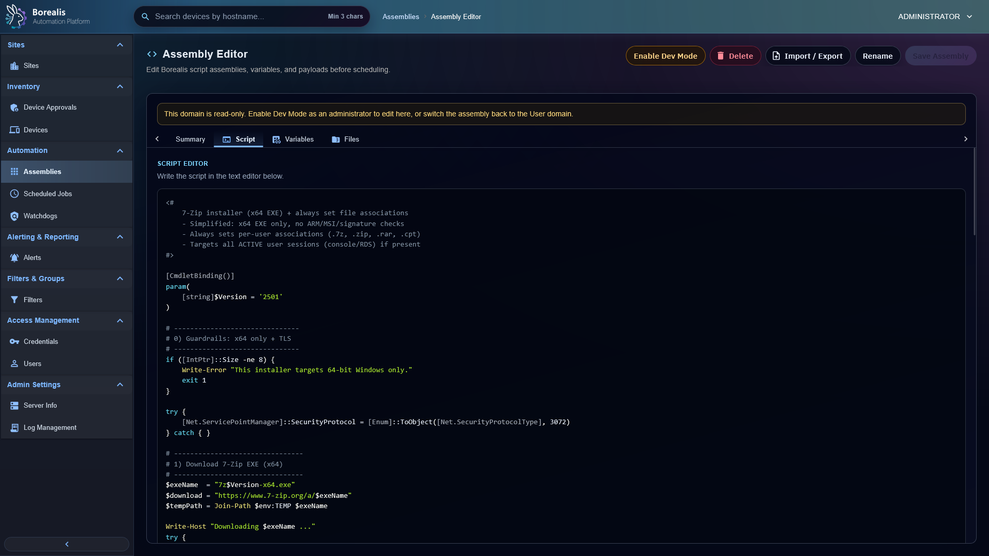Open Scheduled Jobs in the sidebar

[66, 194]
